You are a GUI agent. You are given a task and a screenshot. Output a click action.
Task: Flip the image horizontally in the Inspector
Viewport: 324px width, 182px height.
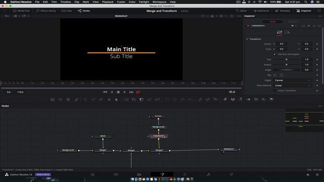pyautogui.click(x=275, y=75)
